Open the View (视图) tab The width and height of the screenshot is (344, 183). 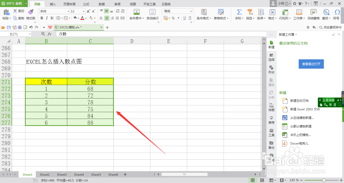133,4
